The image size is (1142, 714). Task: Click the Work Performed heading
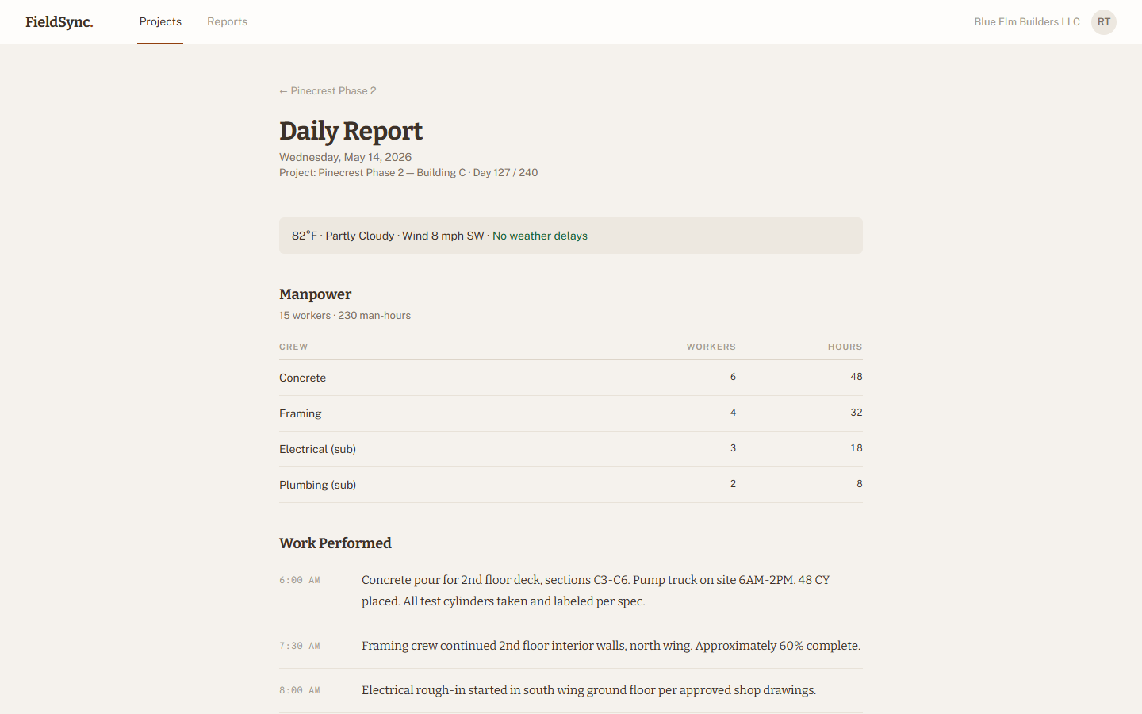tap(335, 543)
